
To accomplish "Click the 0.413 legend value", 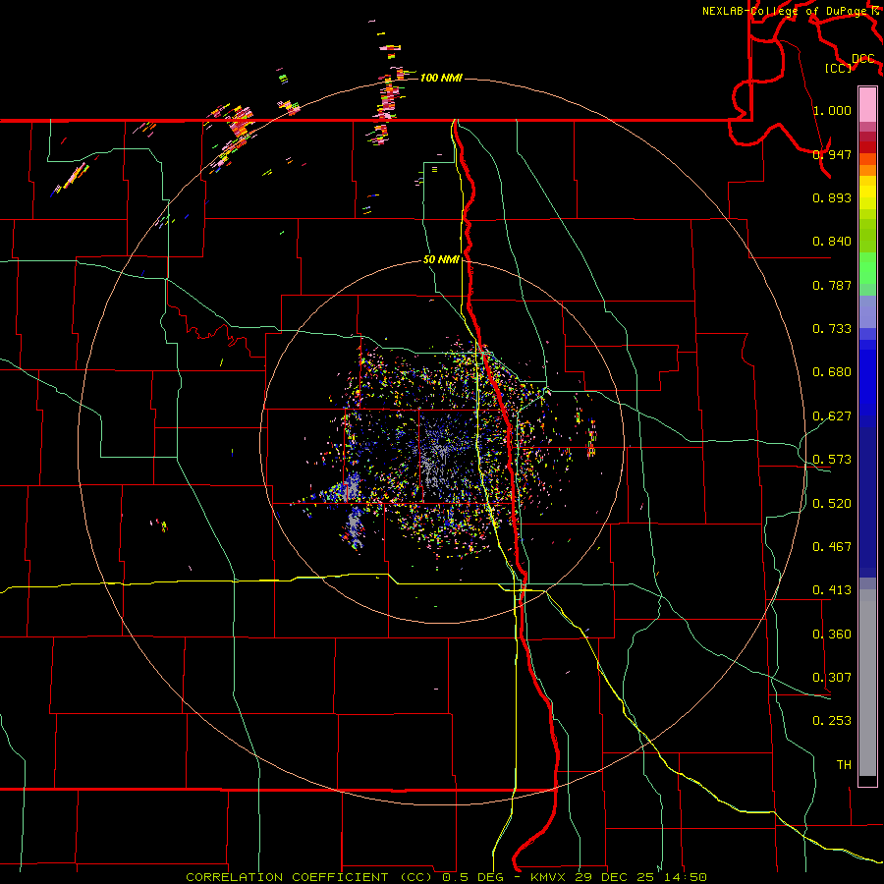I will tap(832, 590).
